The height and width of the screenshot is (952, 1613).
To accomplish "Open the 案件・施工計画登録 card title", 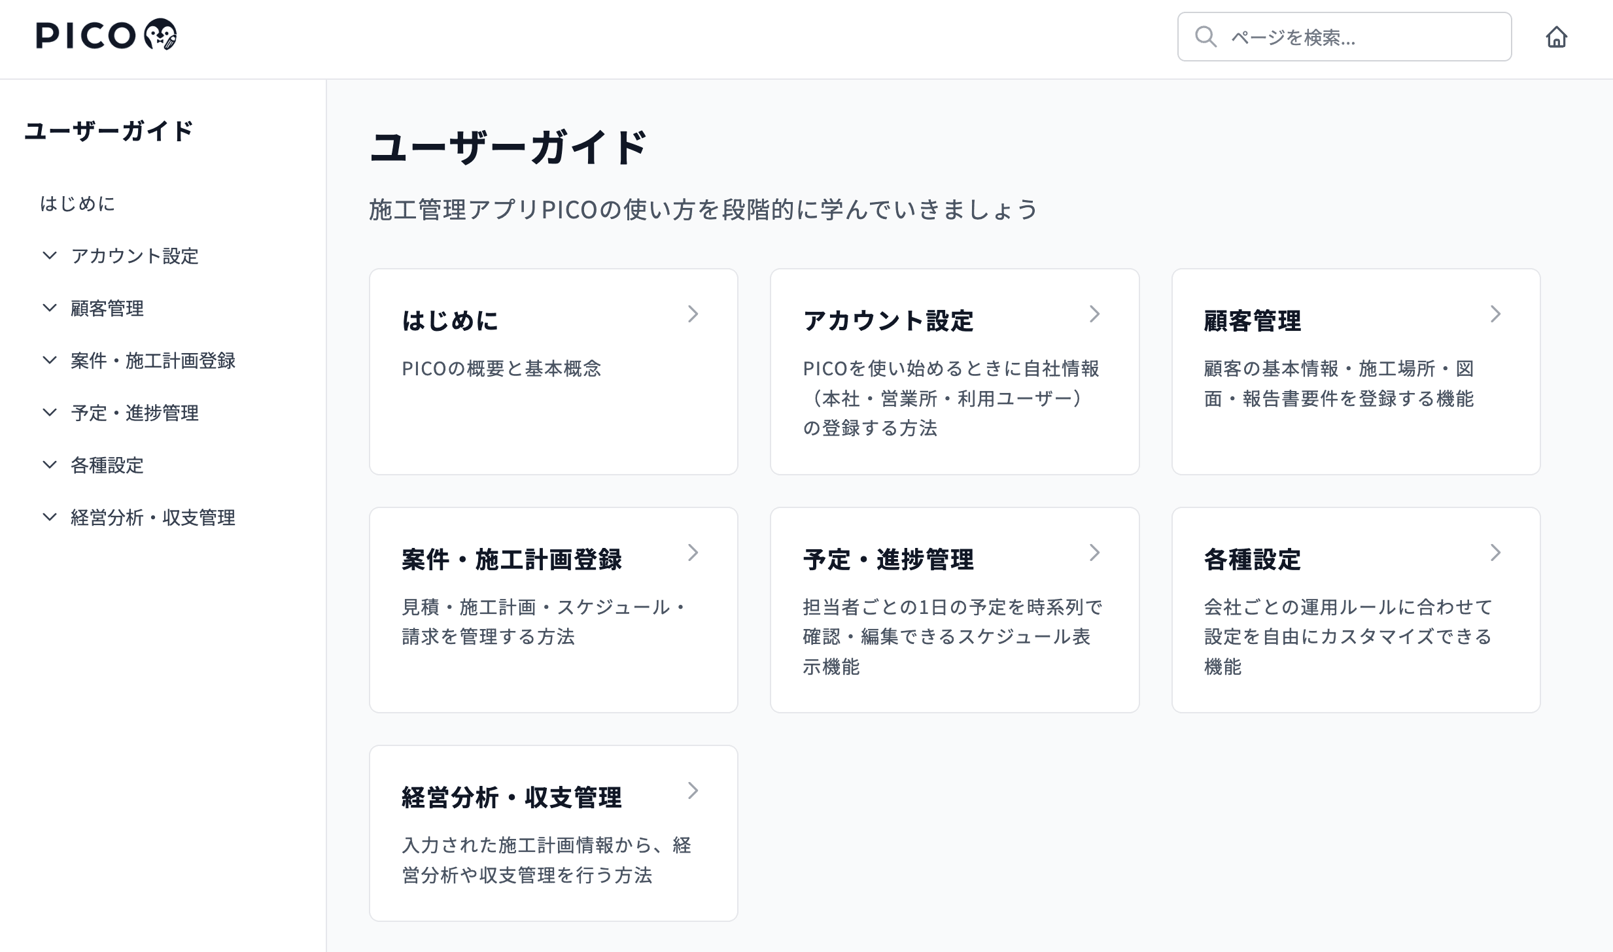I will [x=512, y=560].
